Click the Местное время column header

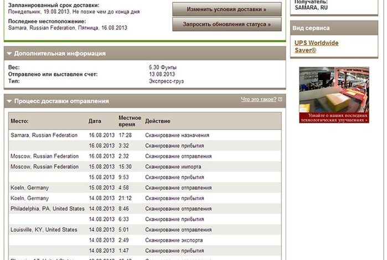click(130, 121)
